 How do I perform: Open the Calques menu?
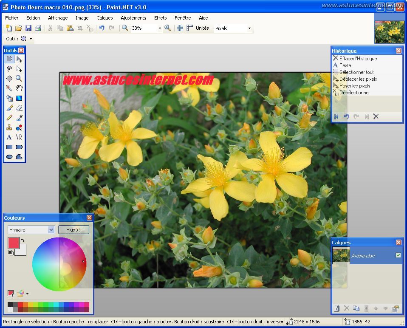pyautogui.click(x=105, y=18)
